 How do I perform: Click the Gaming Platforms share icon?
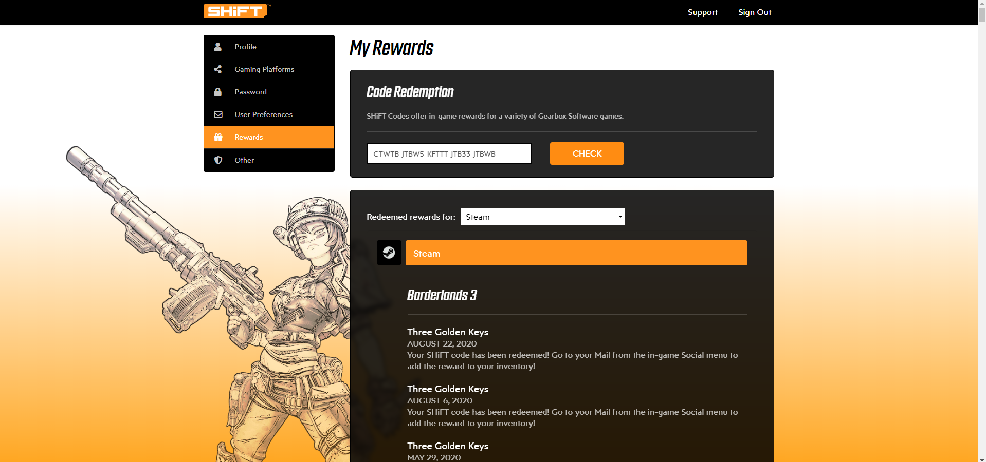pos(218,69)
